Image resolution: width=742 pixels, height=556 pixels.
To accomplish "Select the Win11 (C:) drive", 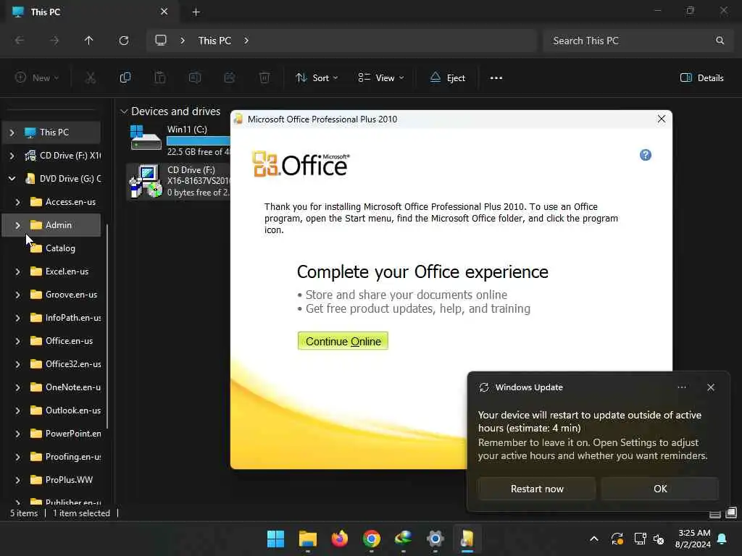I will click(179, 140).
